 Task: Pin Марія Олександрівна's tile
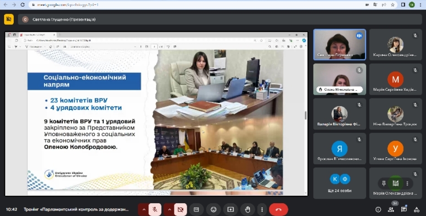coord(384,184)
